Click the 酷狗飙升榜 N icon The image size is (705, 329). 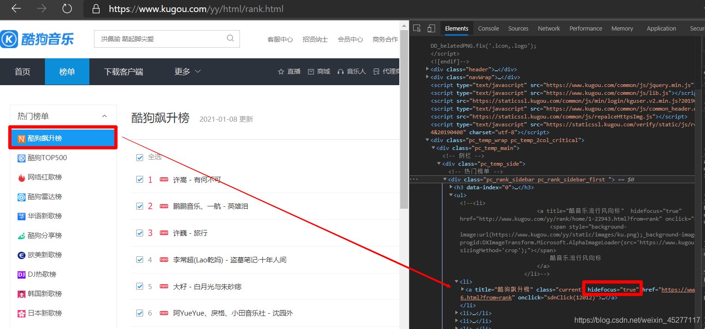tap(21, 138)
